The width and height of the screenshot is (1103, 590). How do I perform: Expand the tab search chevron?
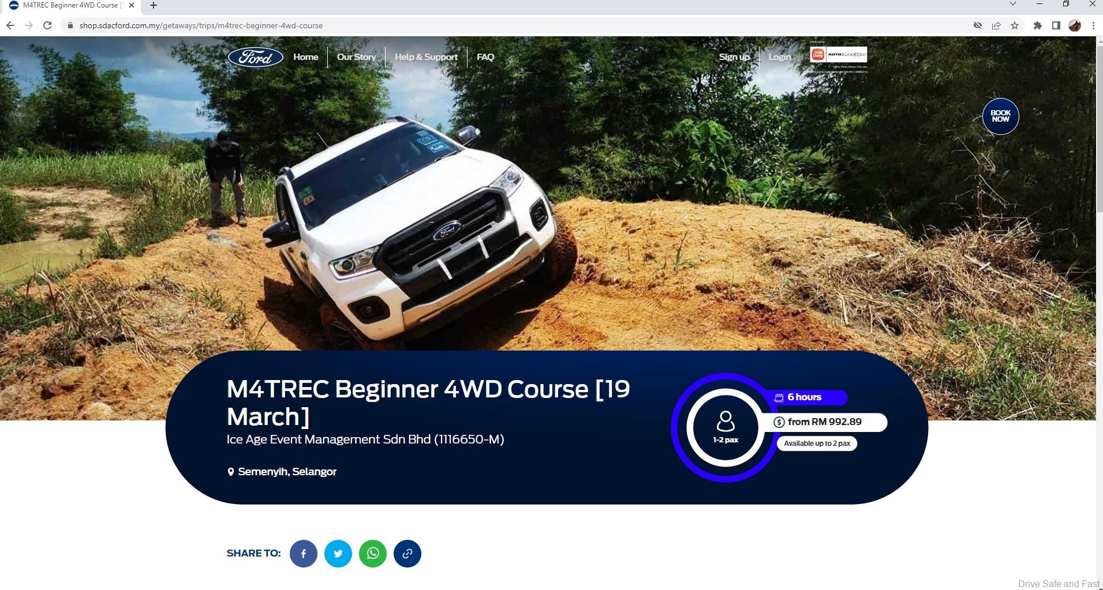[1012, 5]
